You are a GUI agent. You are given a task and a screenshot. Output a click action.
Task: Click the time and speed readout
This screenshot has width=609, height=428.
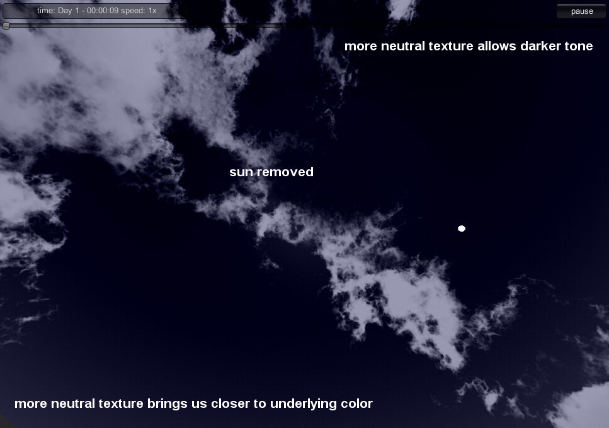click(97, 11)
